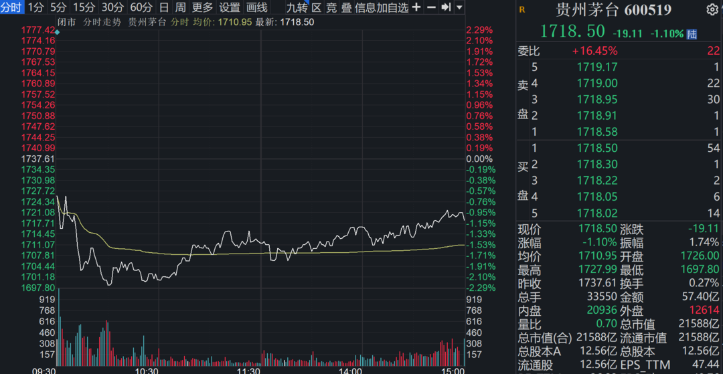The height and width of the screenshot is (374, 723).
Task: Switch to the 60分 chart period
Action: (141, 7)
